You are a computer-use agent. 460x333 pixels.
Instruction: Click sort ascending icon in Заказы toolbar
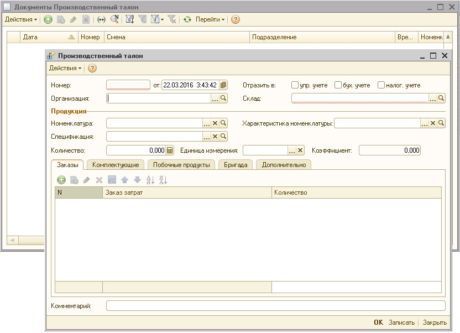click(x=150, y=180)
